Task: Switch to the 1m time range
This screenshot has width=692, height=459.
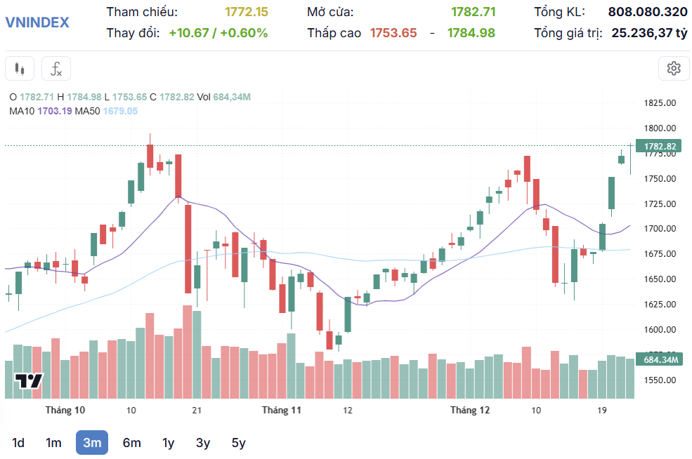Action: pyautogui.click(x=53, y=443)
